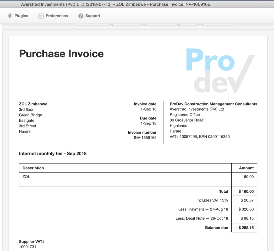Click the - $ 258.15 balance value
This screenshot has width=274, height=251.
(245, 228)
